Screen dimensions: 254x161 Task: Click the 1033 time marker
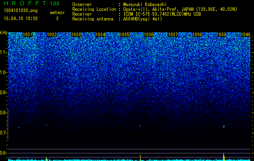coord(76,35)
